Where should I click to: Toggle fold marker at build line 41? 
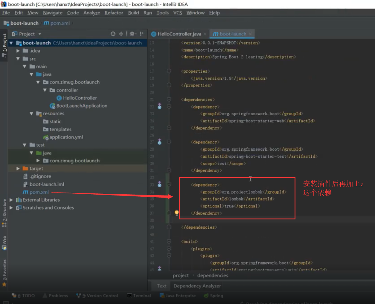pos(169,242)
